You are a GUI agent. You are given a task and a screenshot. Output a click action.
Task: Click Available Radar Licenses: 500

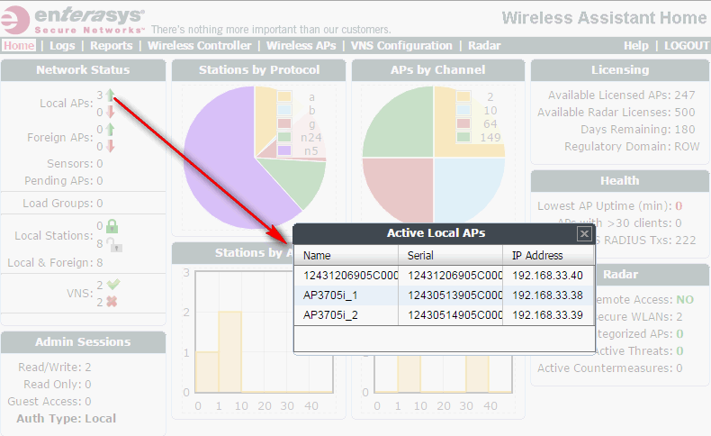(616, 112)
